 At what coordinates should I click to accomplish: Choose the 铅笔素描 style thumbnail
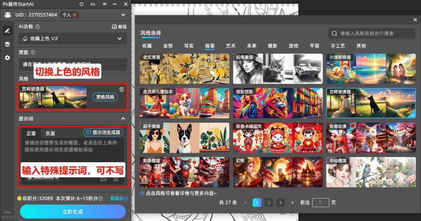[278, 69]
